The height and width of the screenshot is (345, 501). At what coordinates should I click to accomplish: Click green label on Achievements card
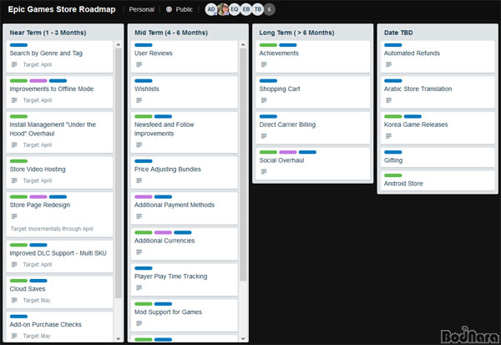tap(268, 45)
